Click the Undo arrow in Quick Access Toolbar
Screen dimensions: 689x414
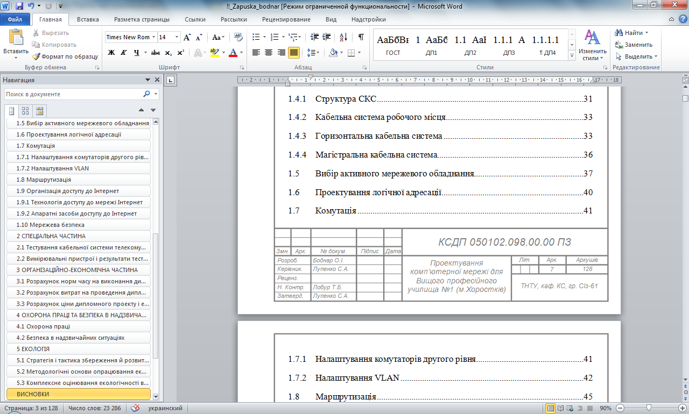pos(32,6)
